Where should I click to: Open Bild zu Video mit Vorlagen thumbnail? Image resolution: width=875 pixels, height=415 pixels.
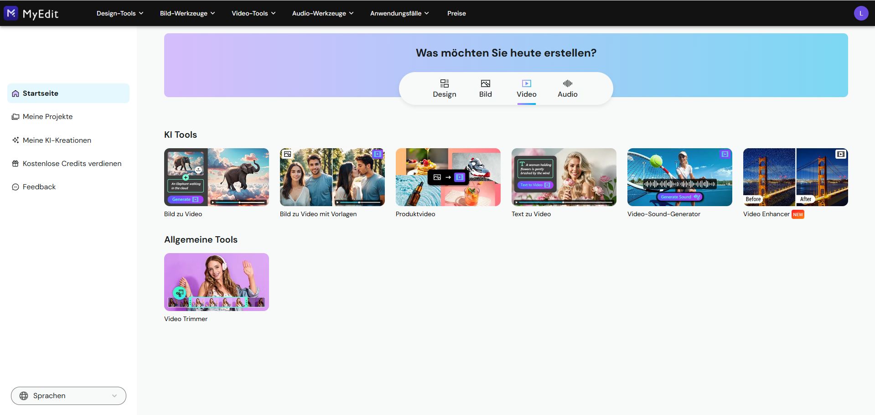pyautogui.click(x=332, y=177)
